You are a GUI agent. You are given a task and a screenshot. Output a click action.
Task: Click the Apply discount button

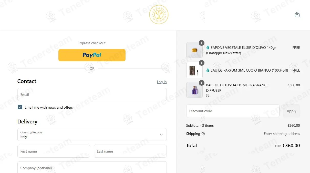[x=292, y=111]
